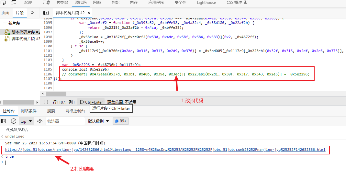The width and height of the screenshot is (346, 179).
Task: Toggle the device emulation icon
Action: pyautogui.click(x=14, y=3)
